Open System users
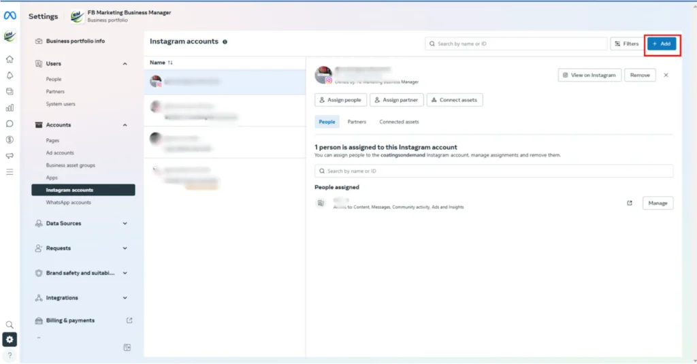The height and width of the screenshot is (364, 697). (x=61, y=104)
